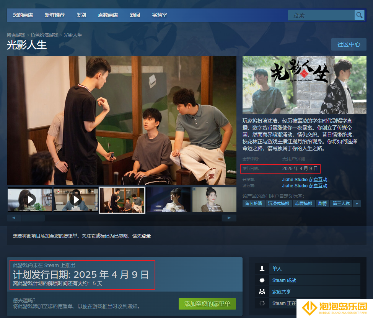The image size is (373, 318).
Task: Select the highlighted three-men screenshot thumbnail
Action: 122,200
